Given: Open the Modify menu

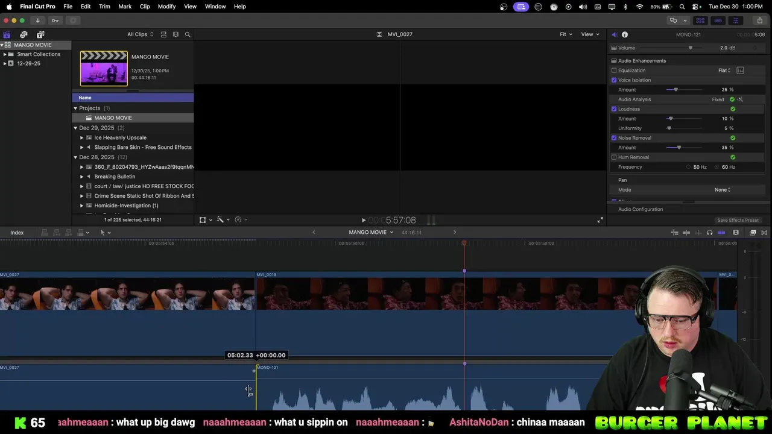Looking at the screenshot, I should (167, 7).
